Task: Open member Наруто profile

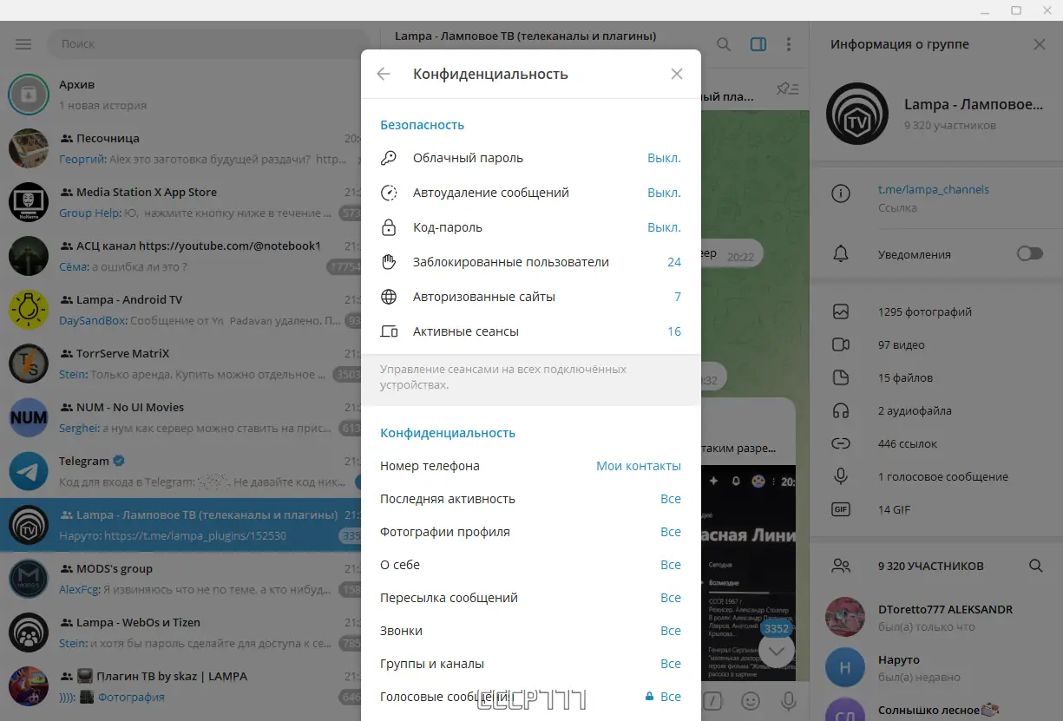Action: tap(935, 667)
